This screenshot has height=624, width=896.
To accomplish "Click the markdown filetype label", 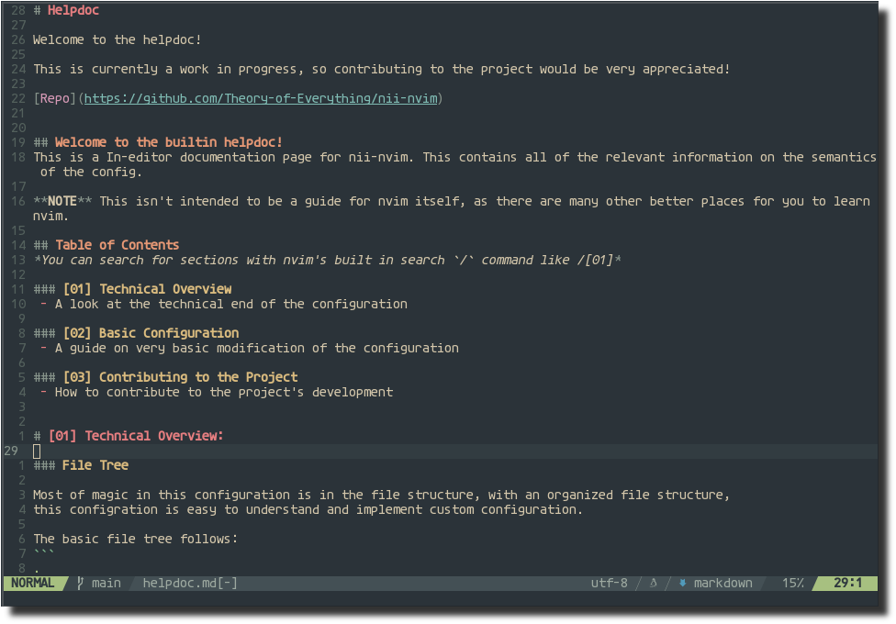I will 722,583.
